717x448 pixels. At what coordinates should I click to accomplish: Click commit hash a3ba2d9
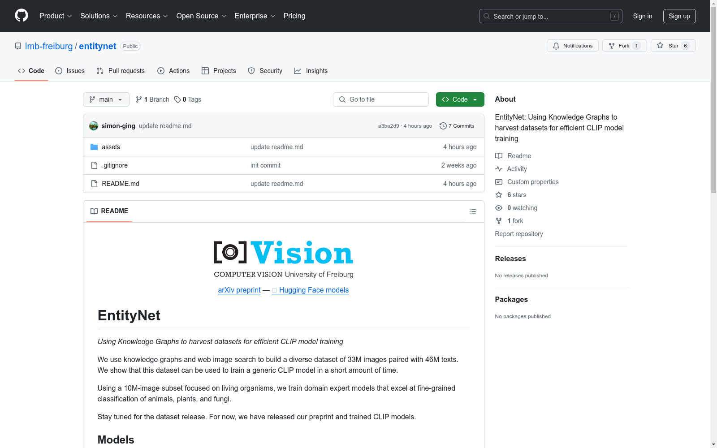point(389,126)
